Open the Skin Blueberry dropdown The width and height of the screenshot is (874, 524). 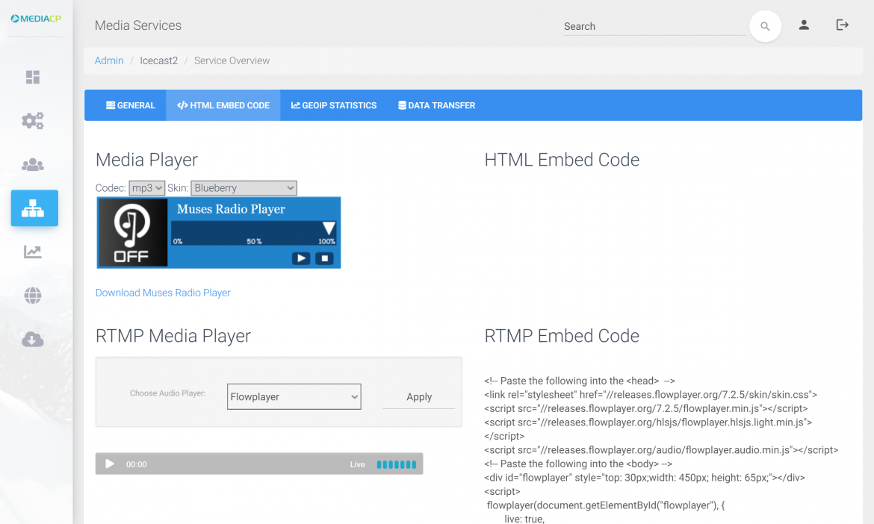coord(244,188)
